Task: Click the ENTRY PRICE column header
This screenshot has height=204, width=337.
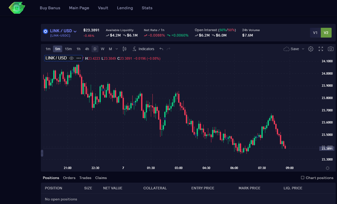Action: click(x=203, y=188)
